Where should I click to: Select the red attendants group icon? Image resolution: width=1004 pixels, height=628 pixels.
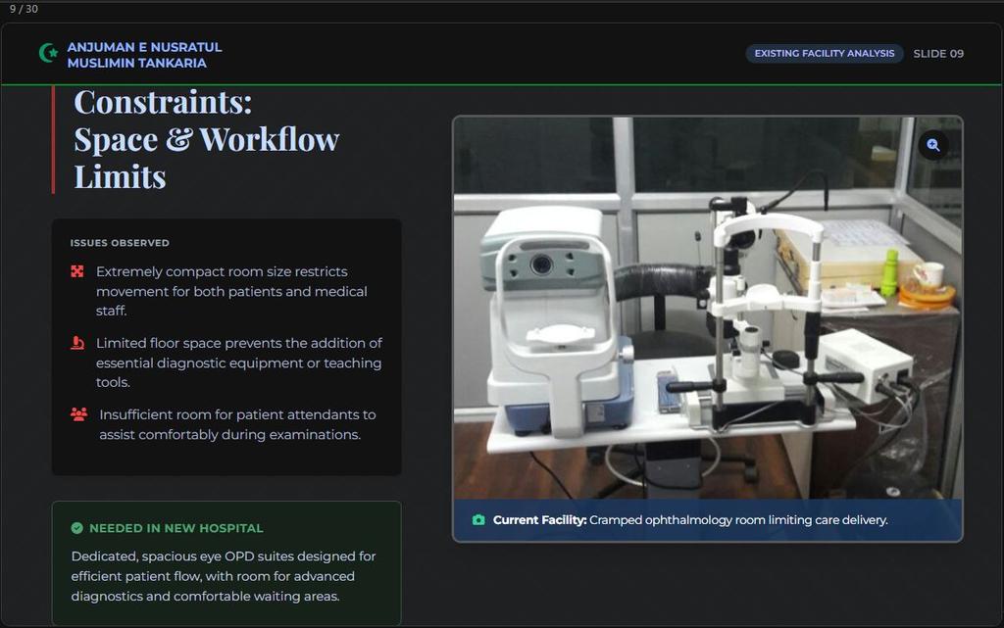79,413
